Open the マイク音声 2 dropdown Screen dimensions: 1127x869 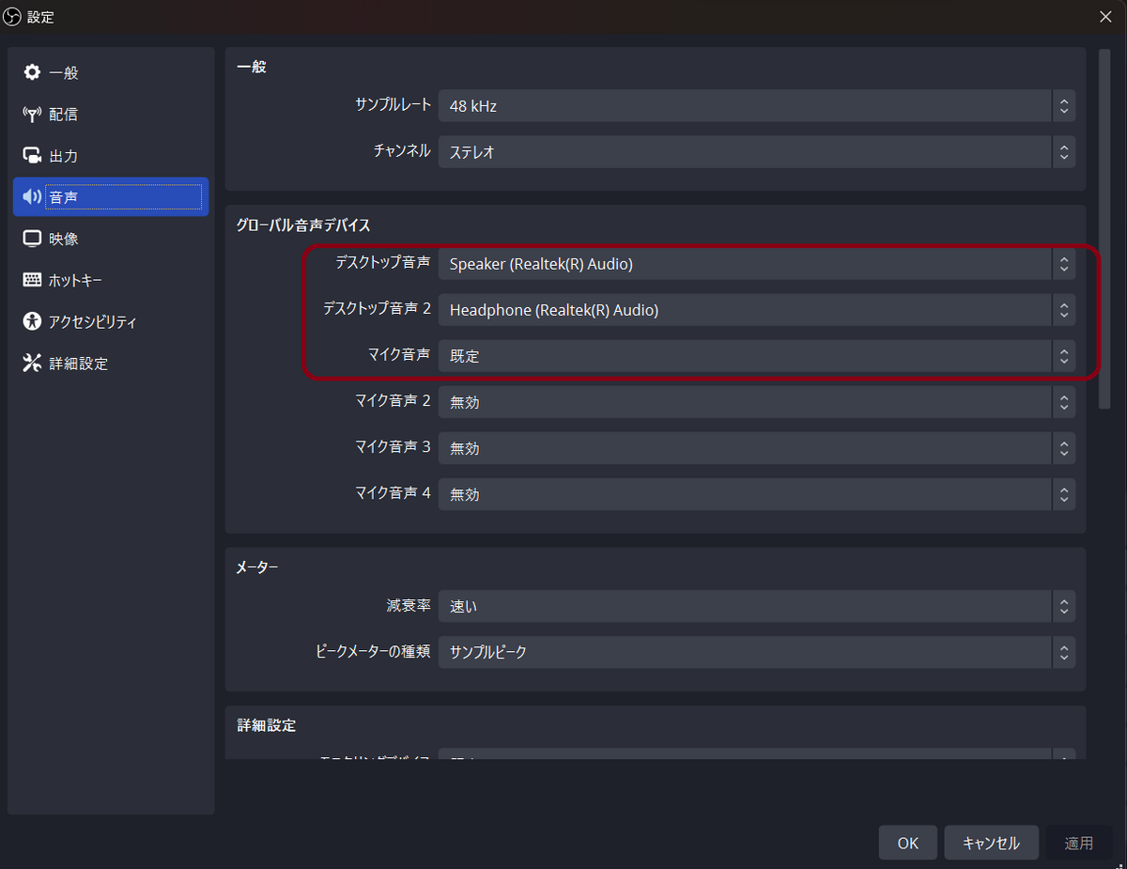tap(757, 402)
